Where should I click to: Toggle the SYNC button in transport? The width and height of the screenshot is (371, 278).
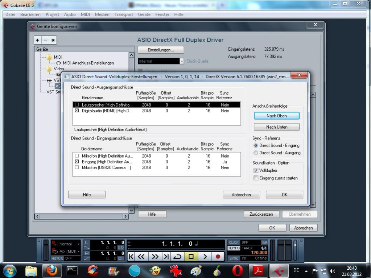point(234,258)
